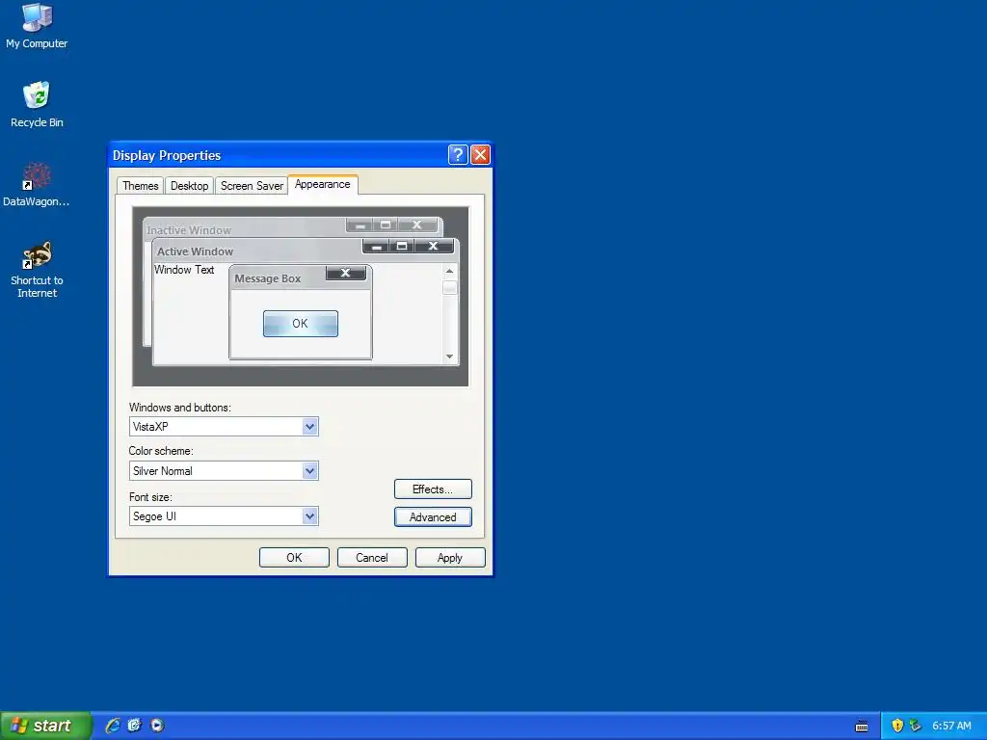Click the preview Active Window close icon

[x=434, y=246]
